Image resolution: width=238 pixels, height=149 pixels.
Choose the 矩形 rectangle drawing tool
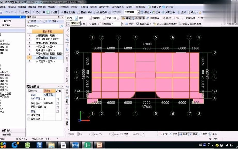click(129, 24)
